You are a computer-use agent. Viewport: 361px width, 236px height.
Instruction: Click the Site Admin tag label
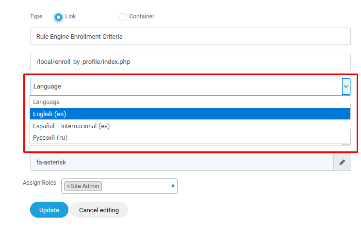tap(85, 186)
